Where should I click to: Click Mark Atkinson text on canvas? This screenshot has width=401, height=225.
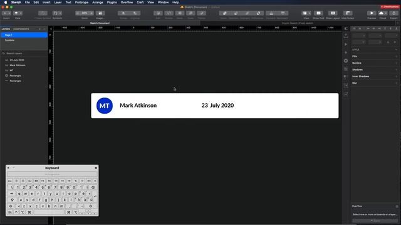click(x=138, y=106)
